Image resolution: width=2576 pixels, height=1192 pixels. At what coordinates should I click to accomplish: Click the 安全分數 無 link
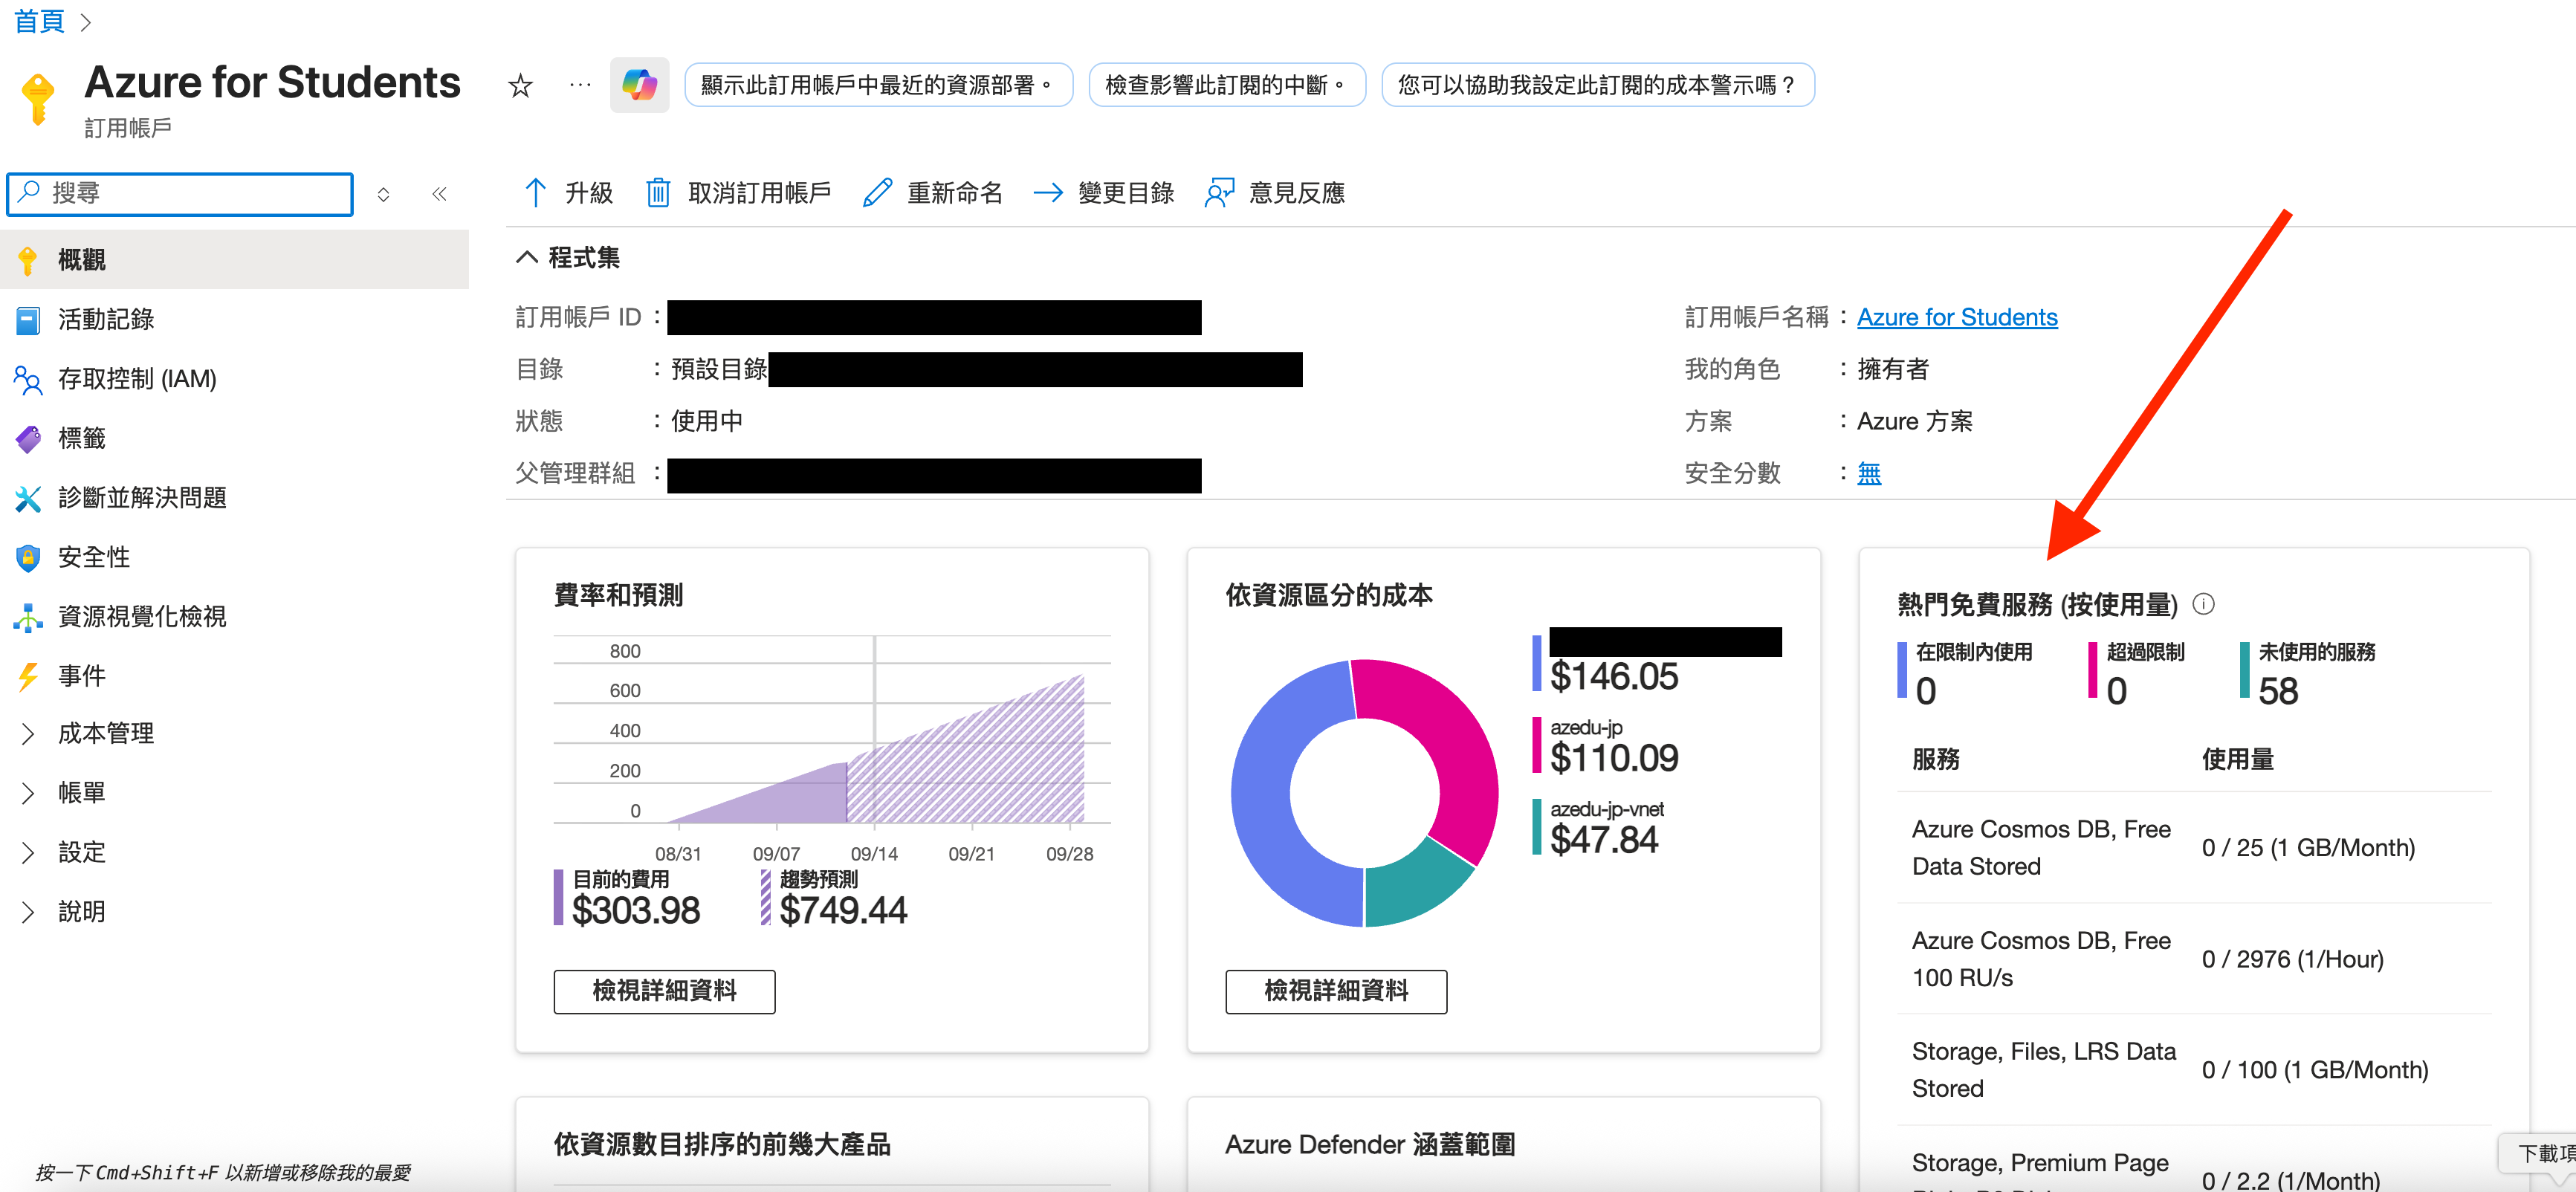coord(1868,473)
